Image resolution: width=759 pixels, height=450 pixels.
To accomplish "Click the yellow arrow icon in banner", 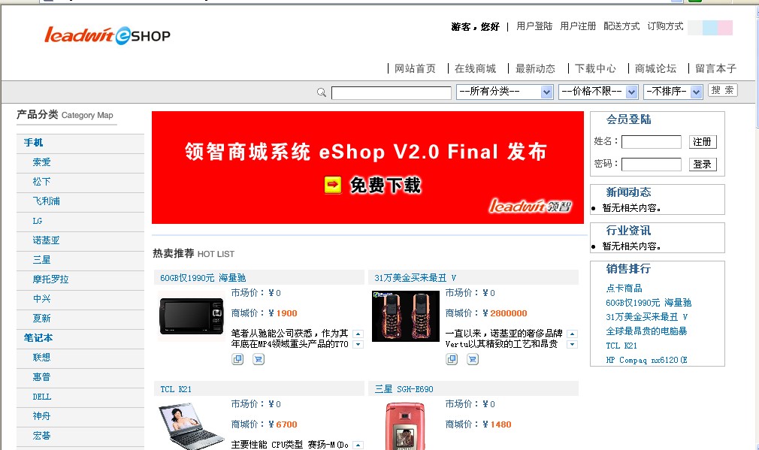I will 333,184.
